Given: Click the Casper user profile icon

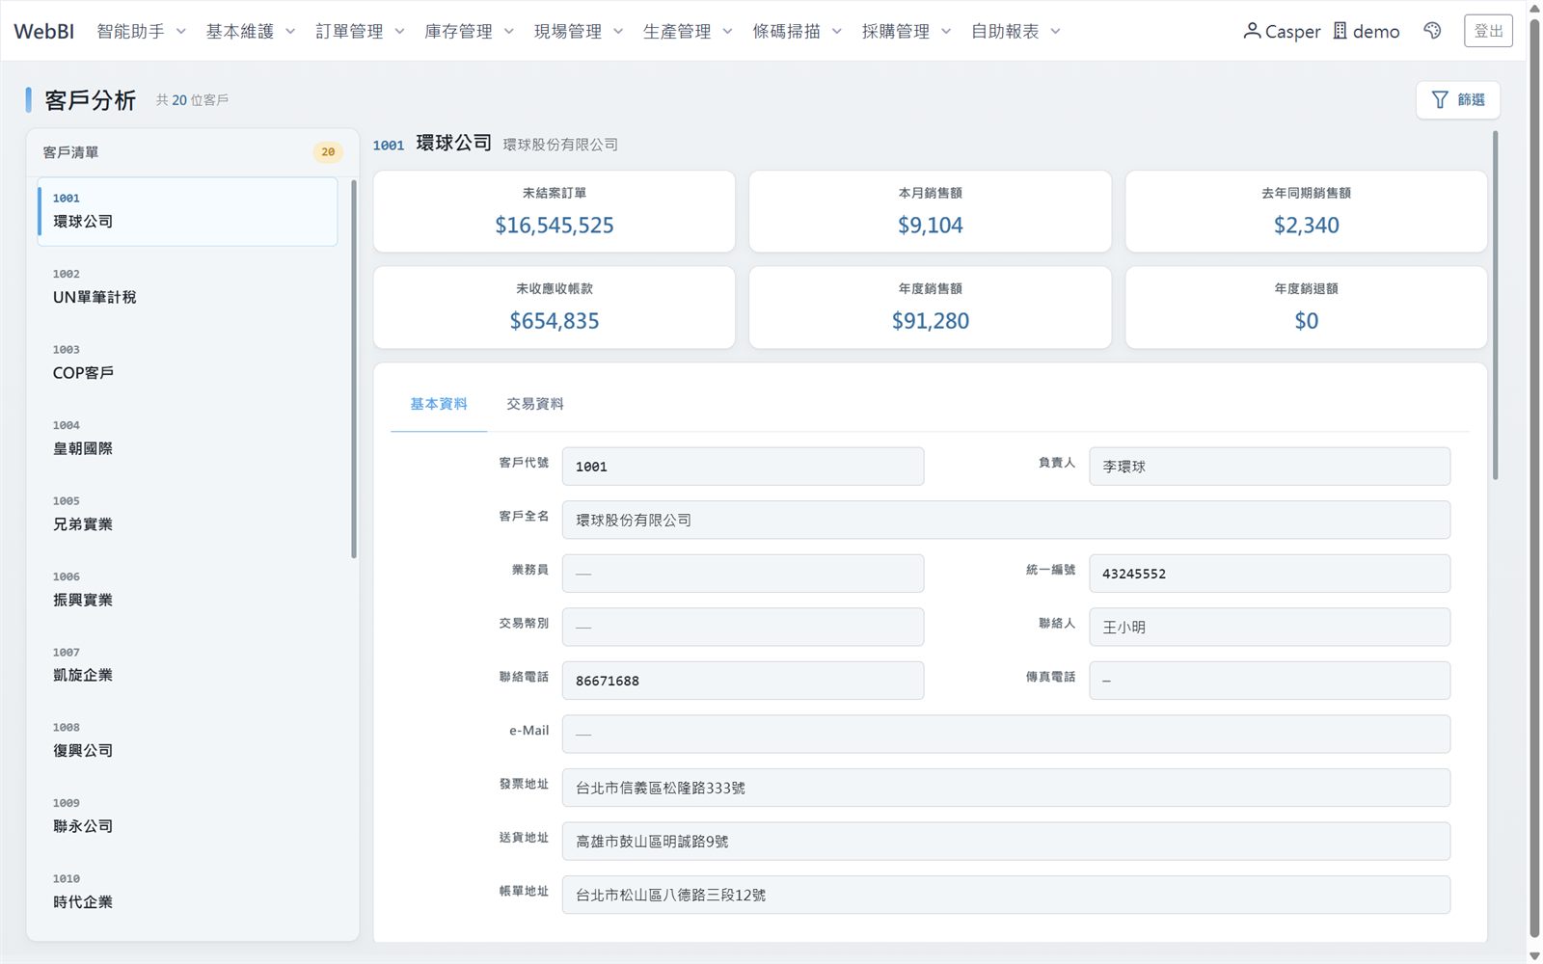Looking at the screenshot, I should click(x=1252, y=31).
